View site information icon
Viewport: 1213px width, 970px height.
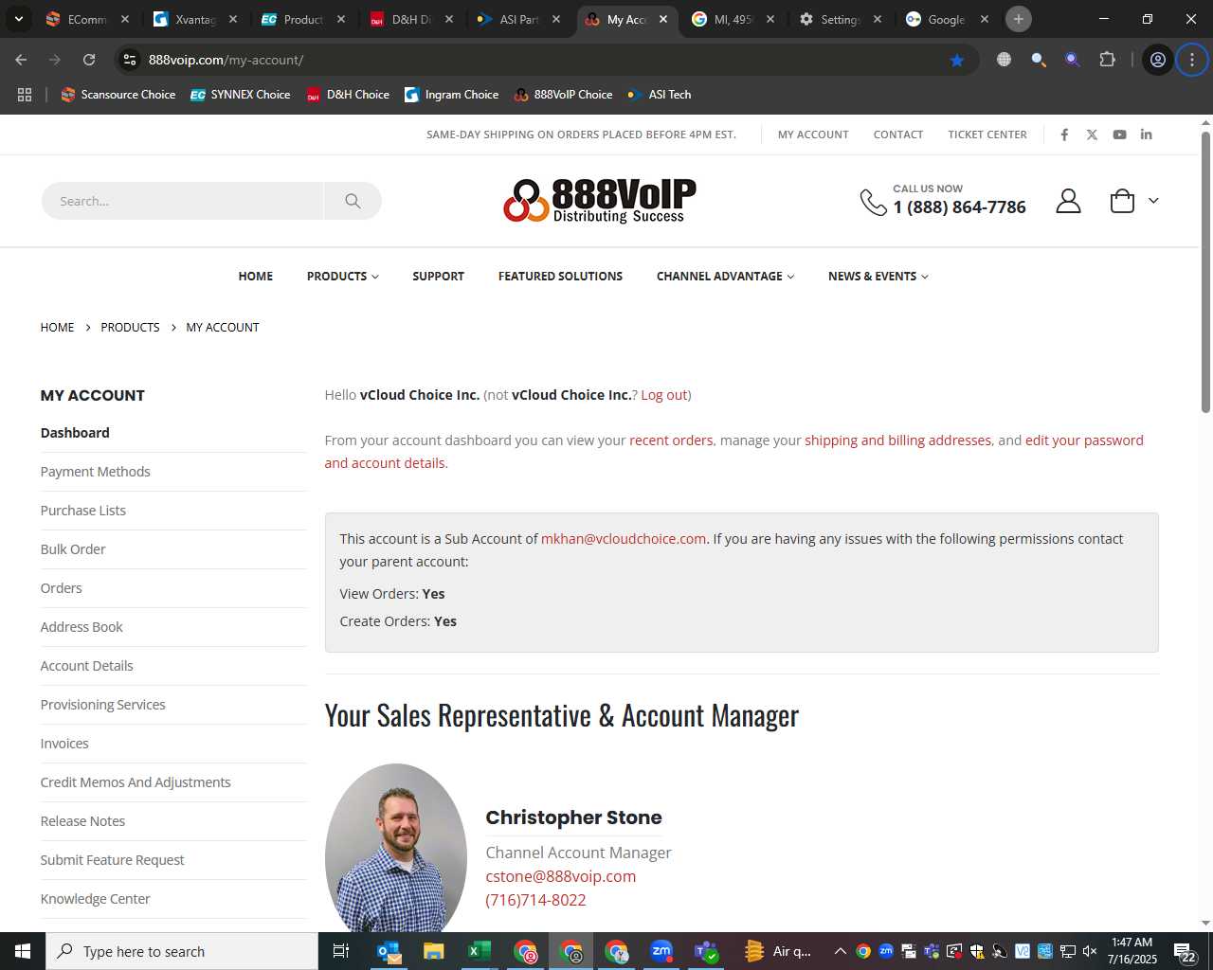(x=130, y=60)
